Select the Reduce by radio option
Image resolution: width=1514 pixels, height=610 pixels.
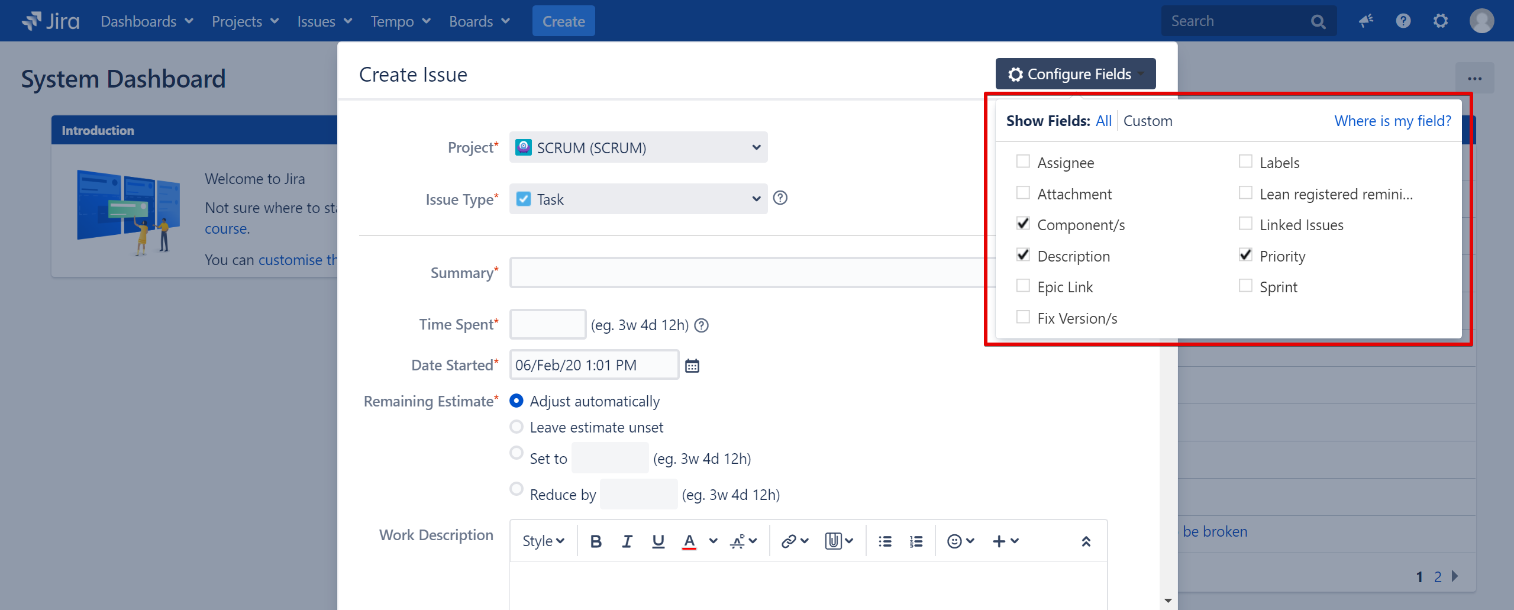click(516, 489)
